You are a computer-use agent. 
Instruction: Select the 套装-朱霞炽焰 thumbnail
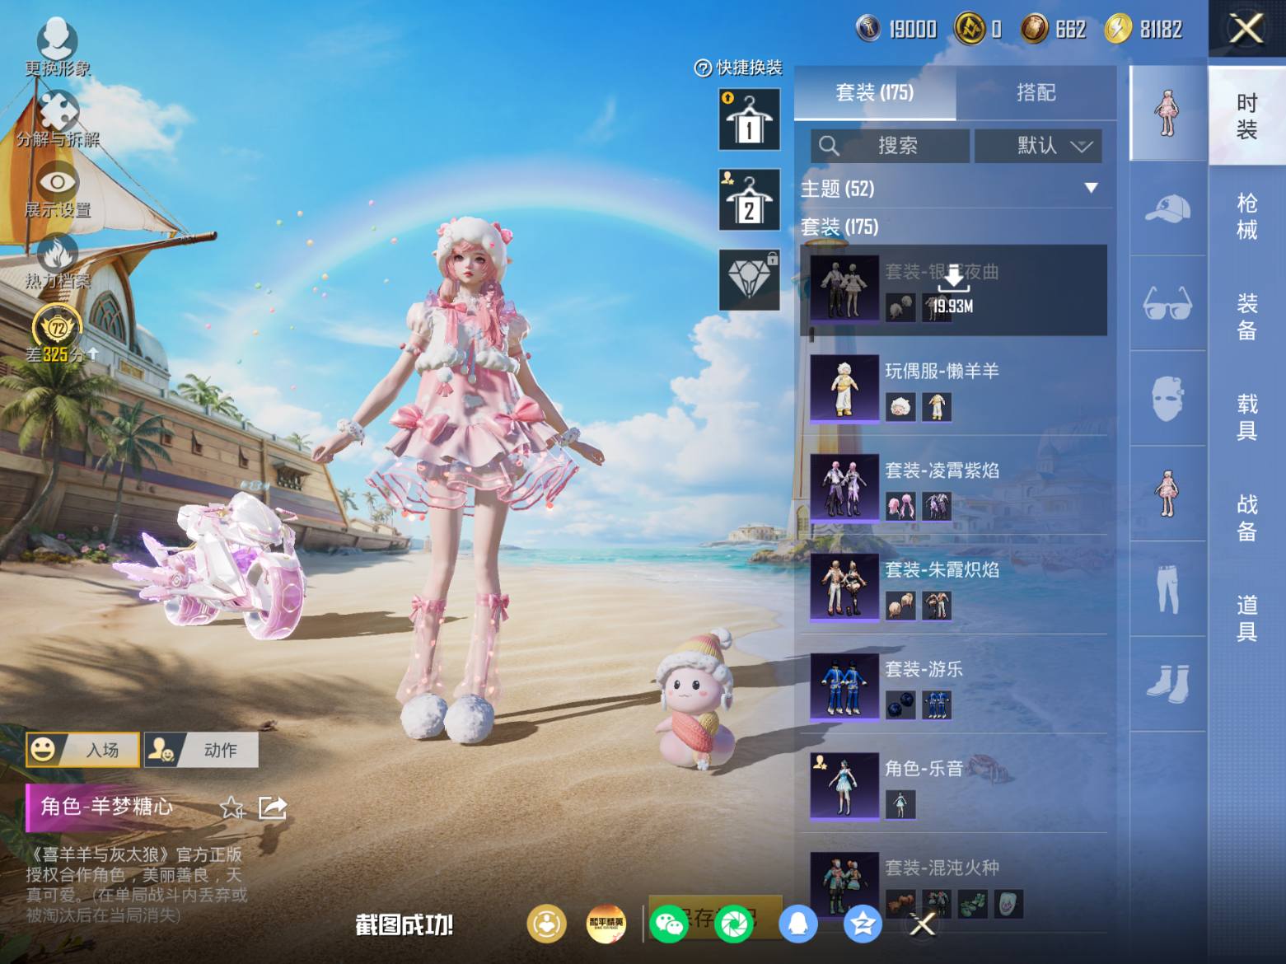[844, 587]
